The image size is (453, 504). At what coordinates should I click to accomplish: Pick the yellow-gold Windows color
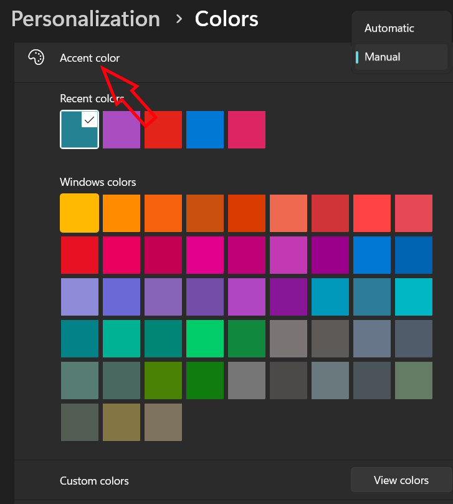pyautogui.click(x=79, y=213)
